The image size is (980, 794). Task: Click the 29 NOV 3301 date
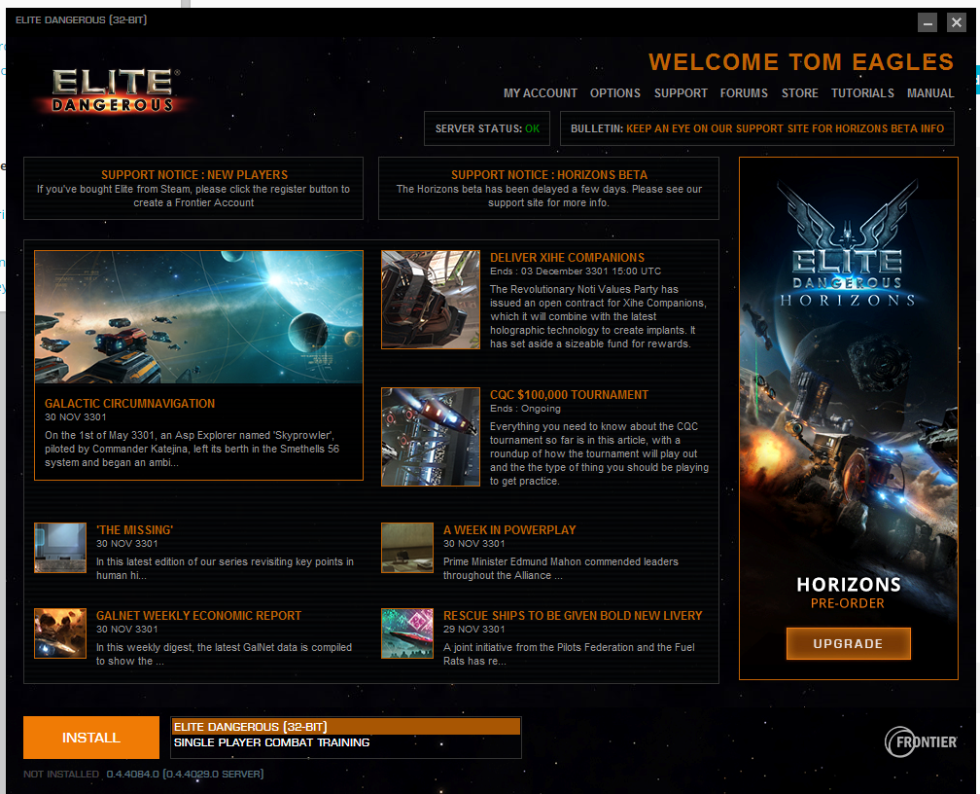click(x=473, y=630)
